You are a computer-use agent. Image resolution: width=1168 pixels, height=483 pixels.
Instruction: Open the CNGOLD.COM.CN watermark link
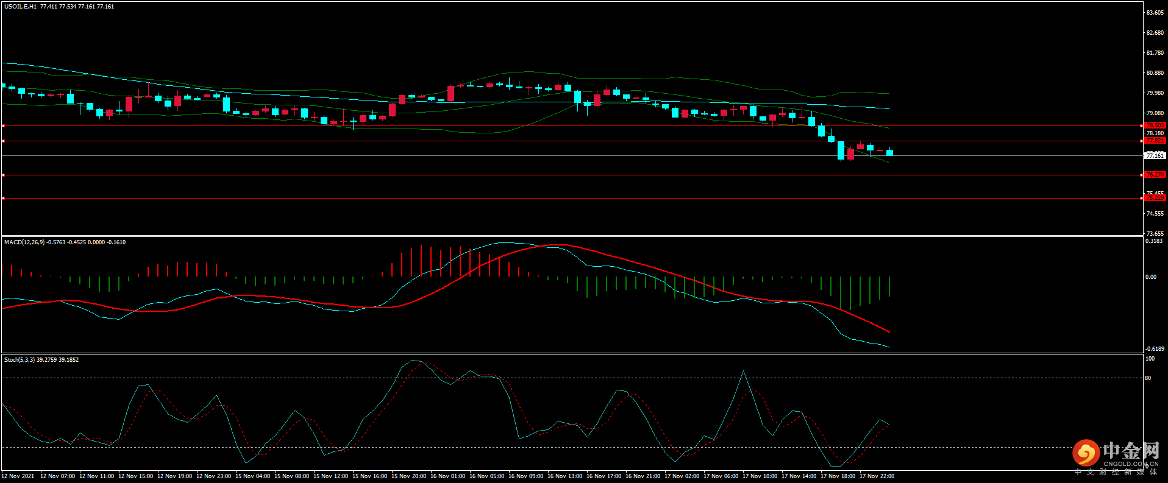(1131, 464)
